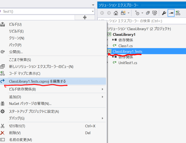186x143 pixels.
Task: Toggle the Preview Selected Items button
Action: (171, 13)
